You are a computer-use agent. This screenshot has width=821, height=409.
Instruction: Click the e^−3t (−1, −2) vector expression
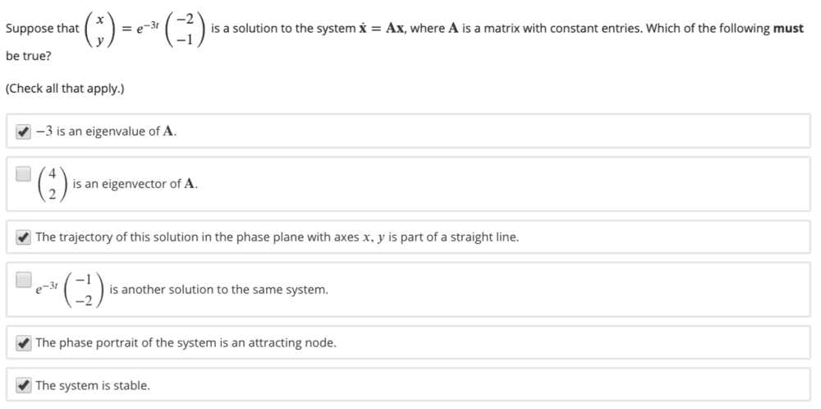(69, 290)
